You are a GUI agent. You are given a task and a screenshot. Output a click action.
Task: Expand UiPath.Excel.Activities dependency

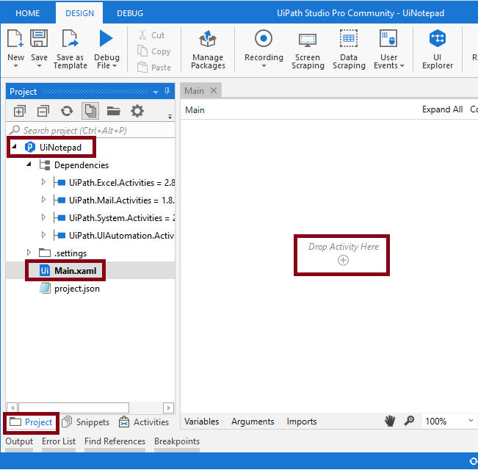tap(43, 182)
